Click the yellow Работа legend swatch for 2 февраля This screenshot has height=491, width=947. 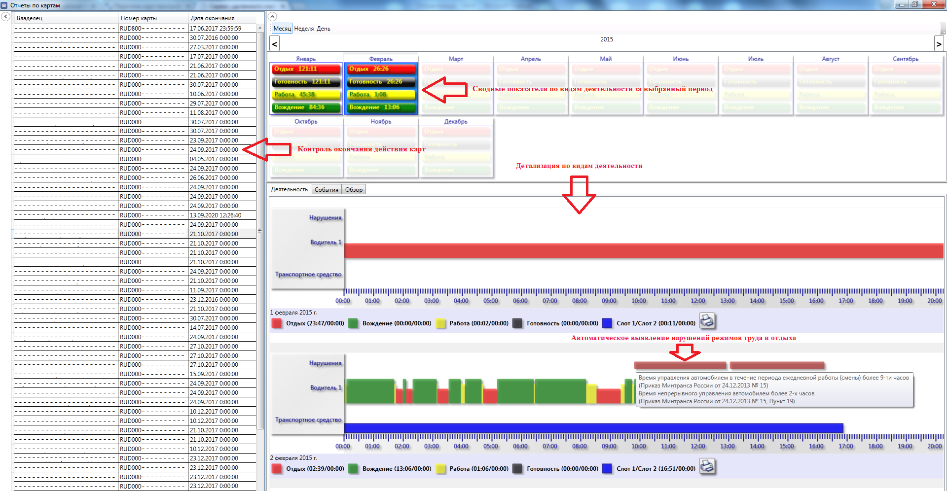click(440, 469)
